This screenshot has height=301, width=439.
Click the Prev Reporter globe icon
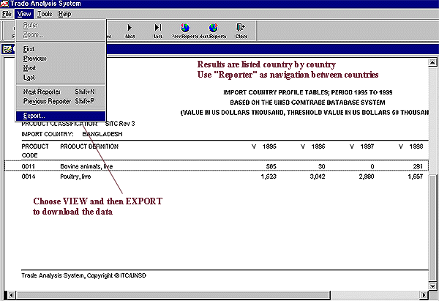click(185, 27)
